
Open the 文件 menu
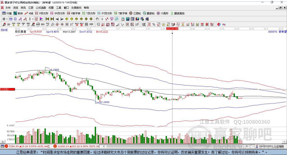pyautogui.click(x=8, y=8)
